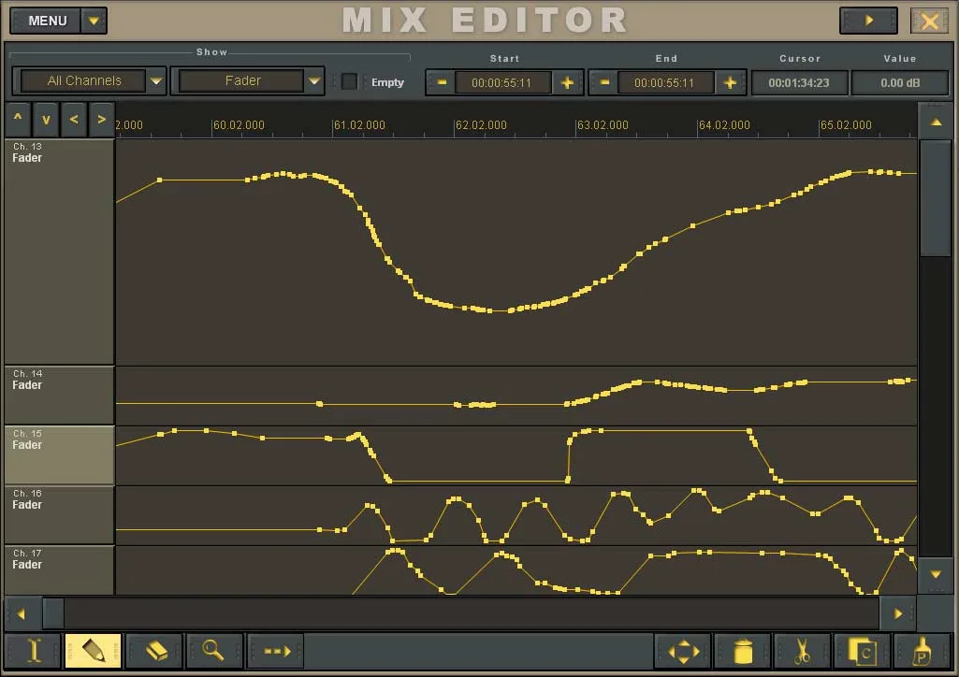
Task: Click the vertical scrollbar thumb
Action: click(x=936, y=198)
